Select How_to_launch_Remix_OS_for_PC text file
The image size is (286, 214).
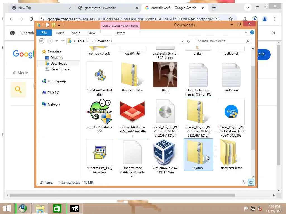point(198,75)
